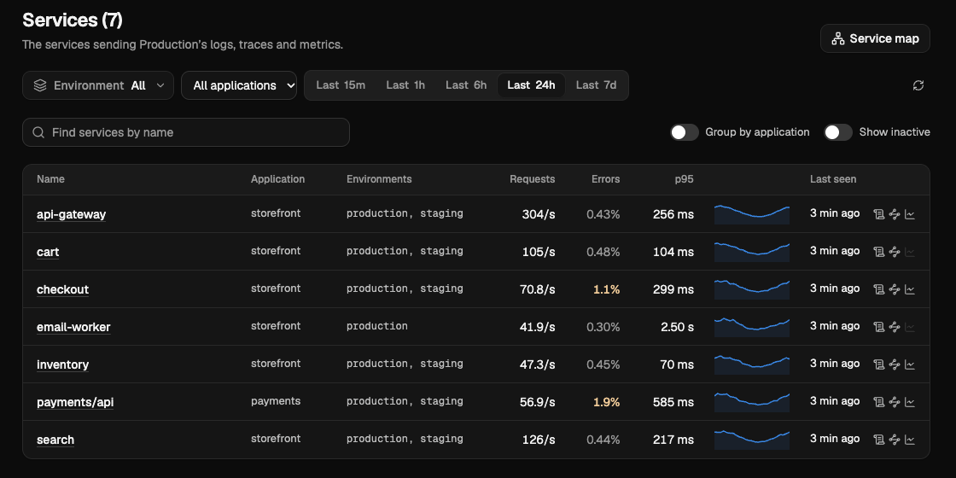This screenshot has height=478, width=956.
Task: Select the Last 24h time range
Action: (x=531, y=85)
